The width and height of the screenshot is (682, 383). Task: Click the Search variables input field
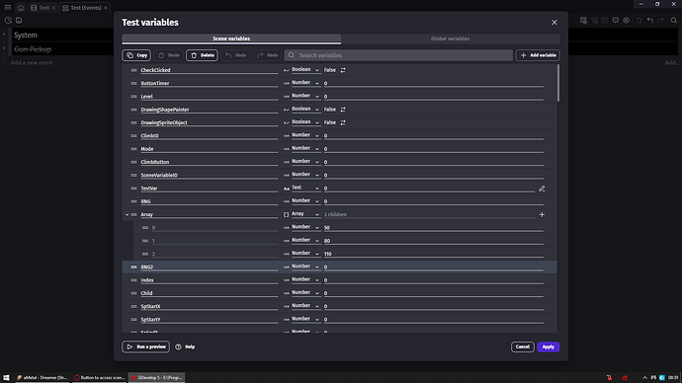[x=398, y=55]
